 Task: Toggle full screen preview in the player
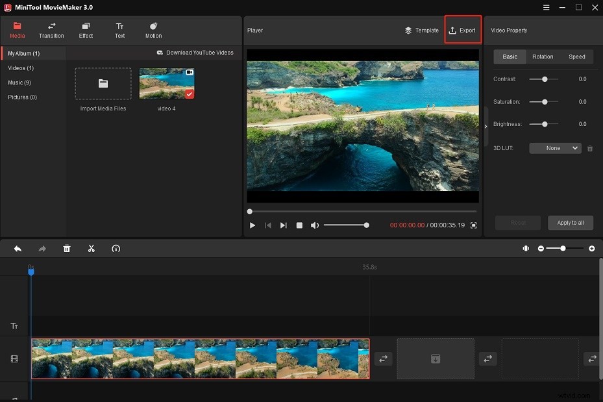pos(473,225)
